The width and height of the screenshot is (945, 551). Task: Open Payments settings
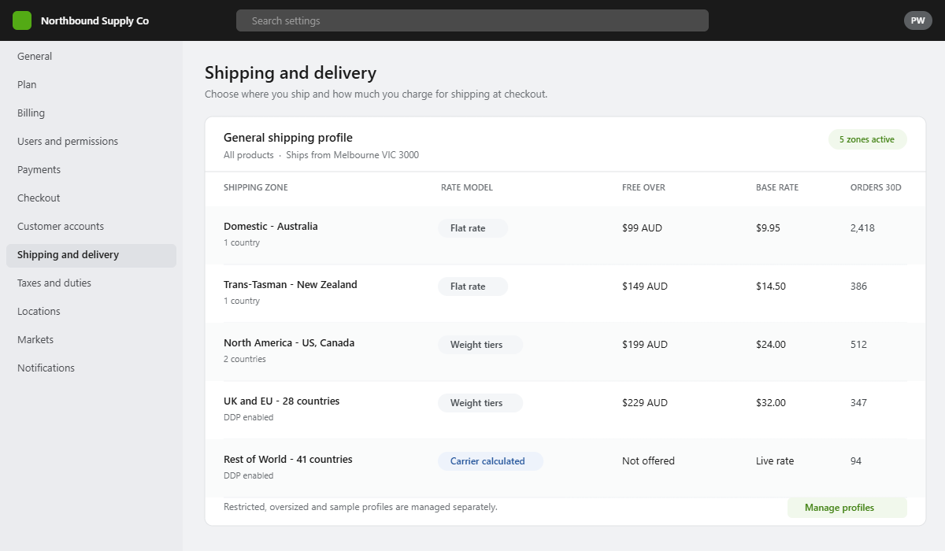tap(91, 170)
